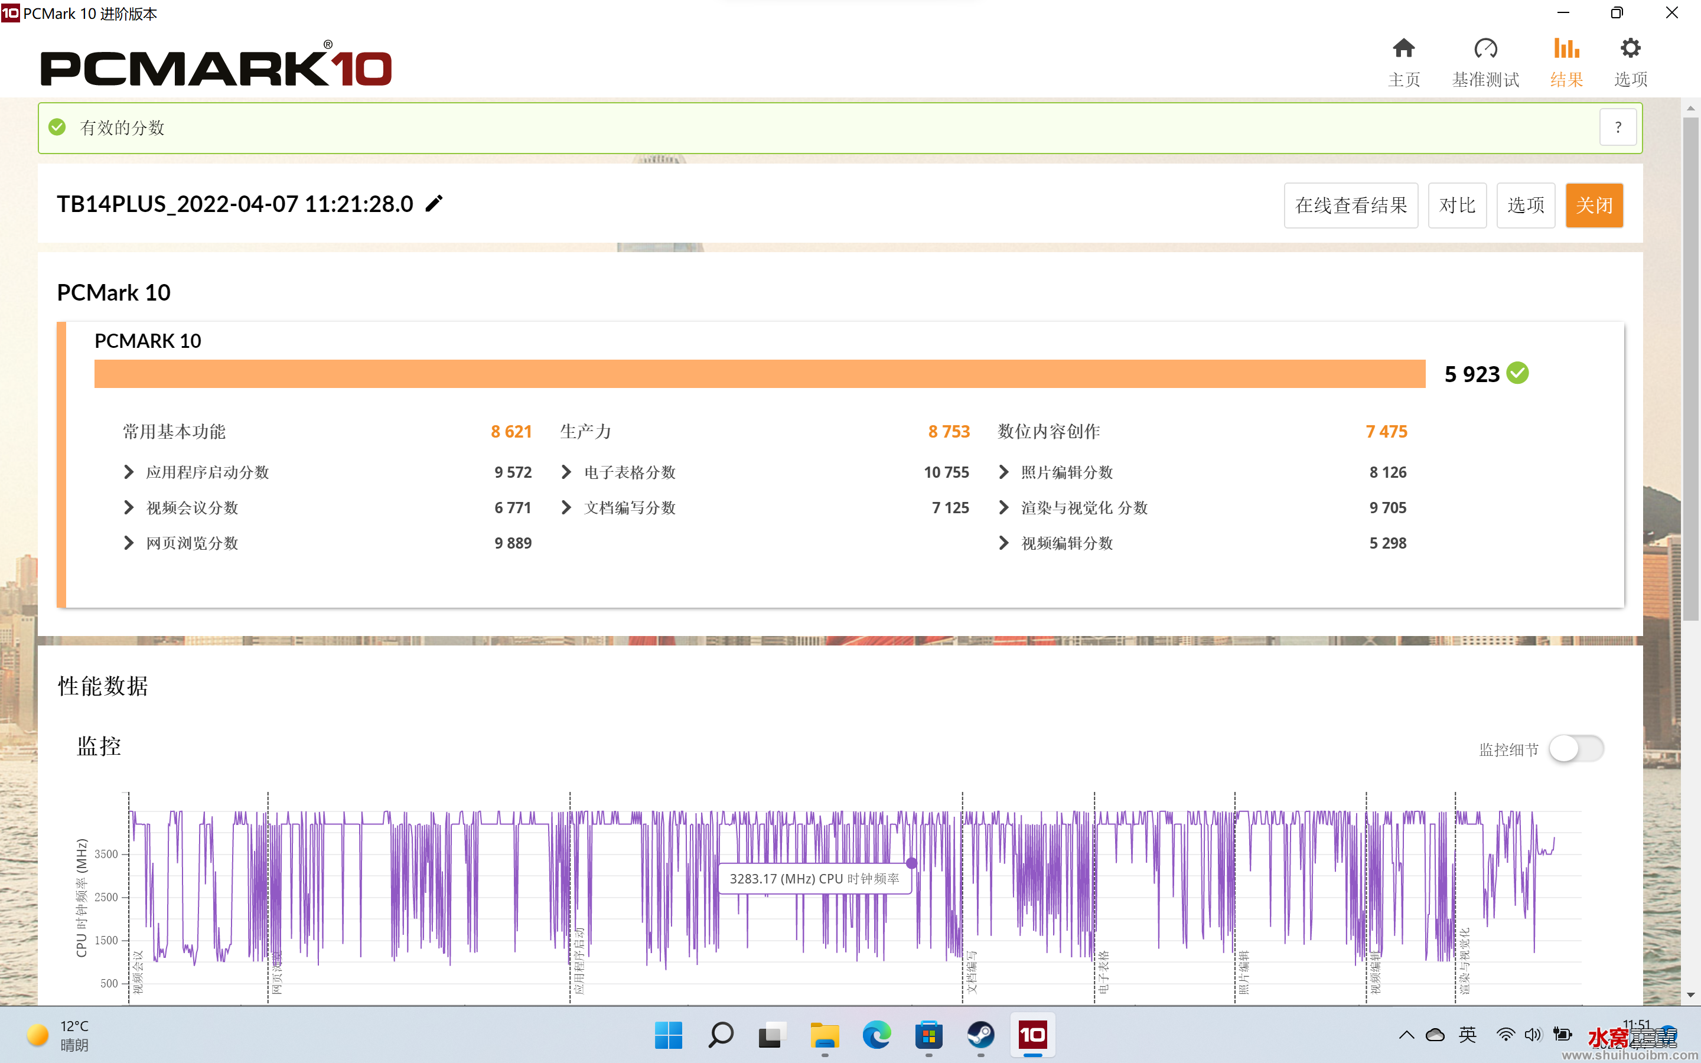This screenshot has width=1701, height=1063.
Task: Click the PCMark 10 taskbar icon
Action: pos(1032,1035)
